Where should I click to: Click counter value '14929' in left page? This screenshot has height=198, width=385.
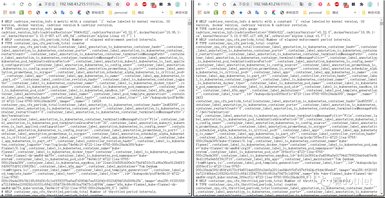[x=97, y=101]
